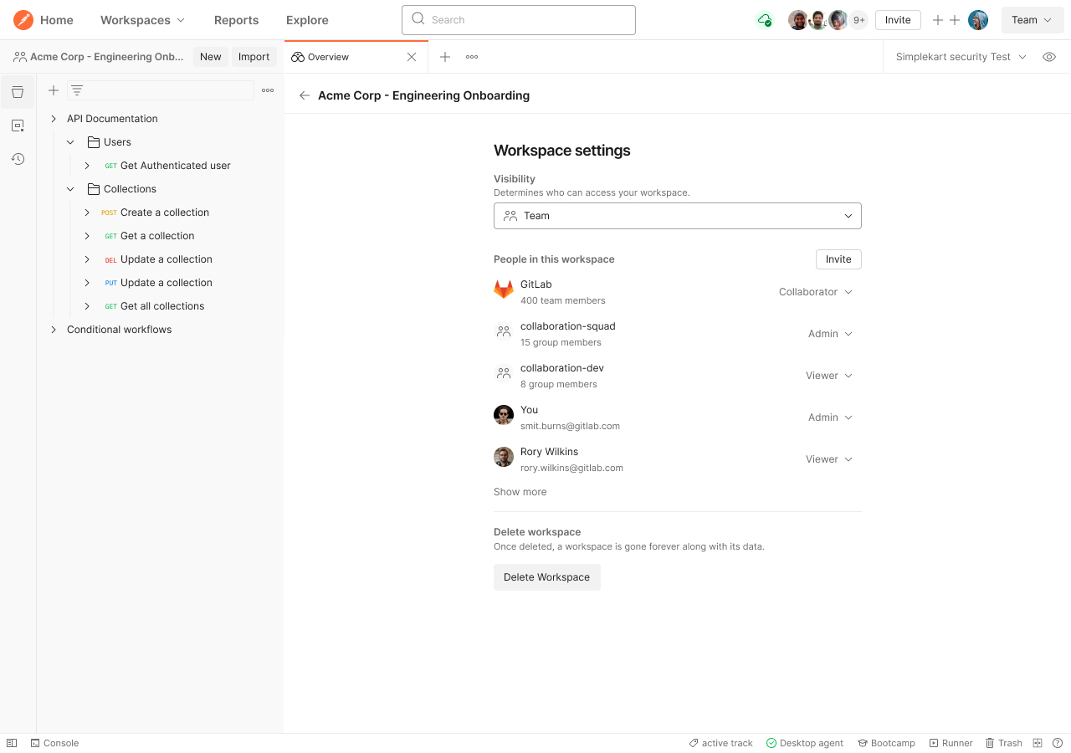Open the Visibility dropdown set to Team

point(677,216)
